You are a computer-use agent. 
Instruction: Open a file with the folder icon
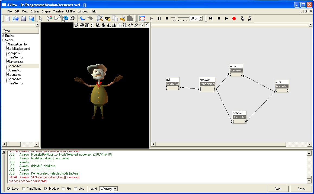click(x=16, y=19)
